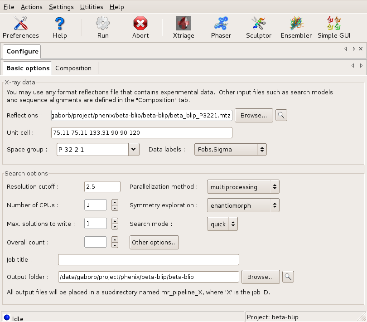
Task: Open the Utilities menu
Action: coord(92,7)
